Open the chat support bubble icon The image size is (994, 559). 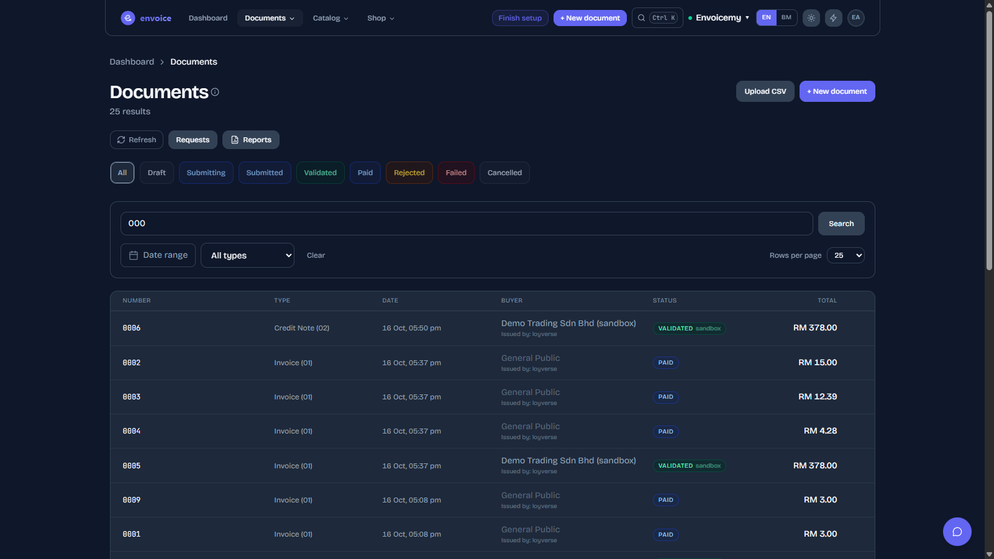(957, 532)
